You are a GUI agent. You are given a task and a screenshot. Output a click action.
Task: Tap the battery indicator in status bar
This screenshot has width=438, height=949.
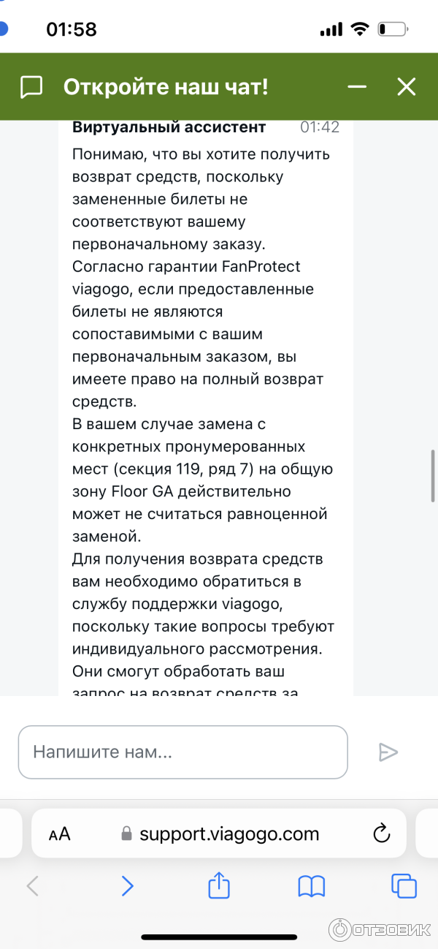[391, 29]
